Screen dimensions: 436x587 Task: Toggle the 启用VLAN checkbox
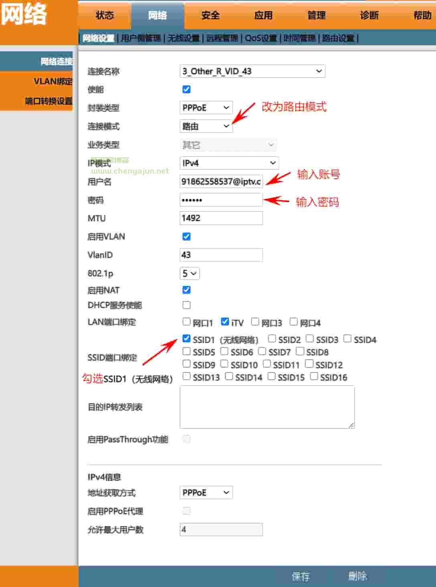pyautogui.click(x=187, y=237)
